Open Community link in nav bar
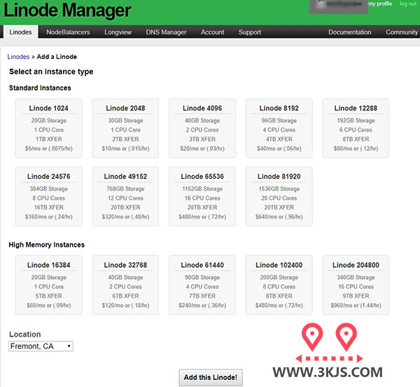Image resolution: width=420 pixels, height=387 pixels. coord(402,32)
